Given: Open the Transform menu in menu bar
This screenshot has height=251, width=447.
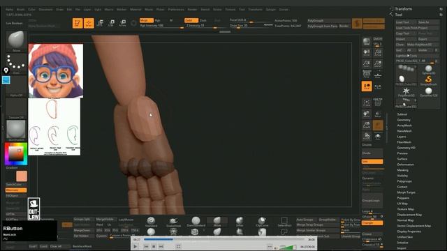Looking at the screenshot, I should click(255, 9).
